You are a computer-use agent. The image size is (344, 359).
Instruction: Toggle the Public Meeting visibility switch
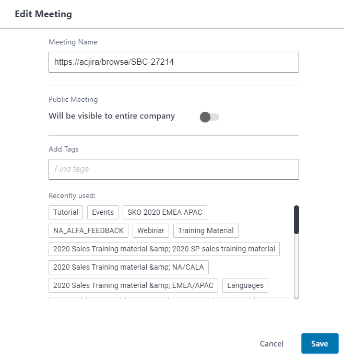(209, 117)
